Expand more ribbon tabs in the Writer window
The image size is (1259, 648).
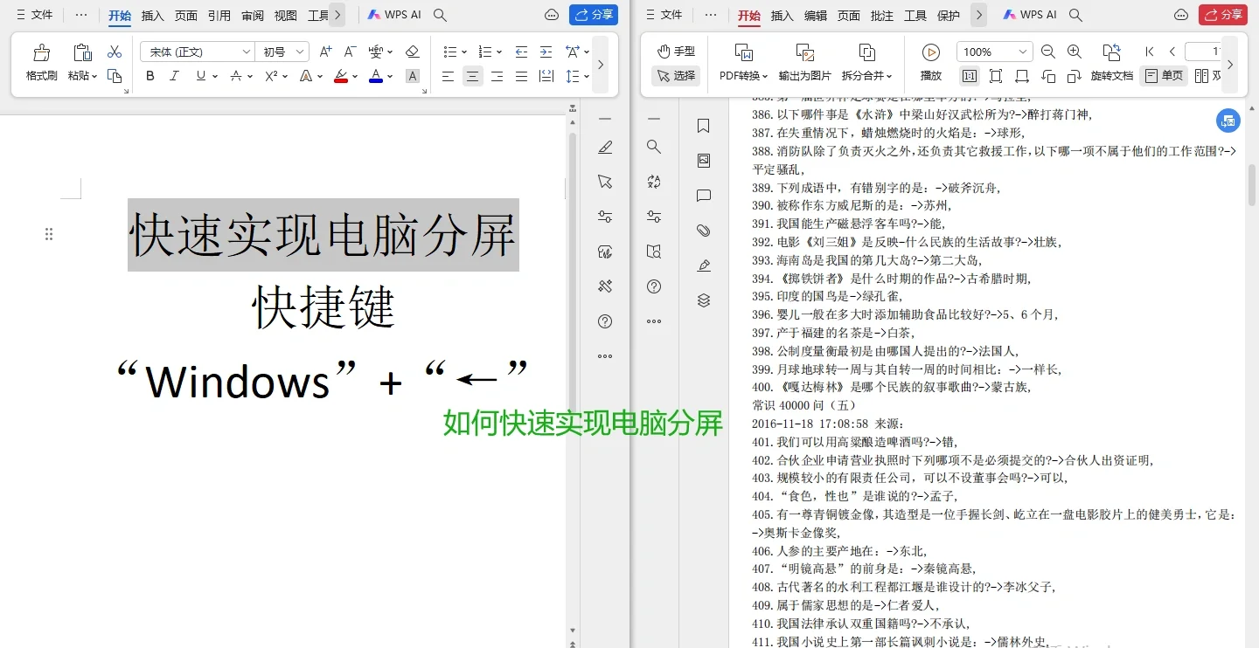(x=337, y=15)
